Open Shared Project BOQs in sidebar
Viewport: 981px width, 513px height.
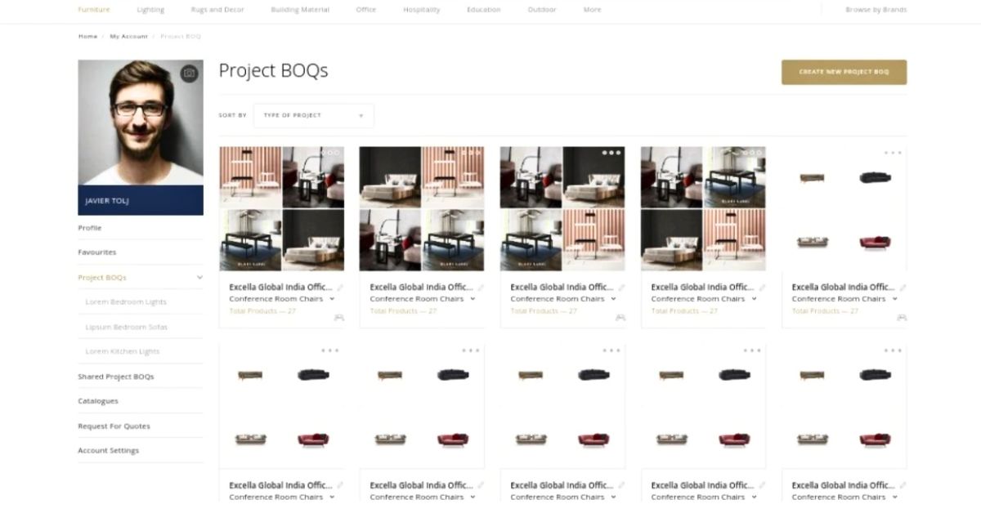point(116,377)
